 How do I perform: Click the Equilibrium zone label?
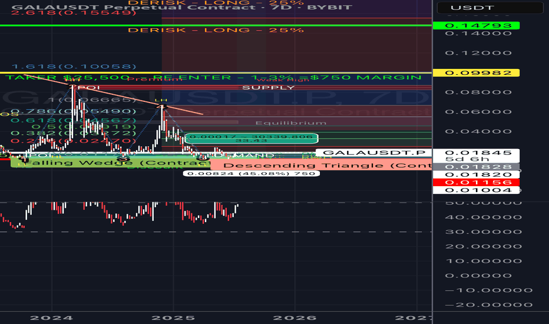[x=291, y=123]
